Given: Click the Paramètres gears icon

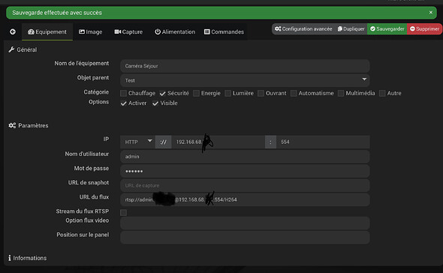Looking at the screenshot, I should coord(12,125).
